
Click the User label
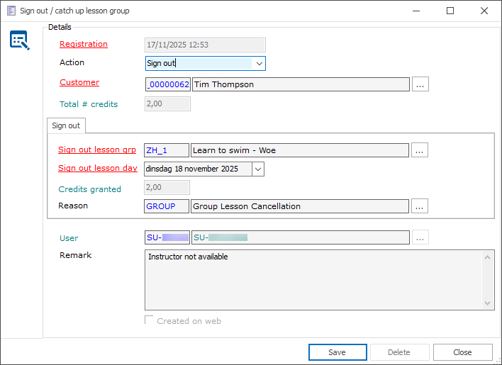(69, 238)
